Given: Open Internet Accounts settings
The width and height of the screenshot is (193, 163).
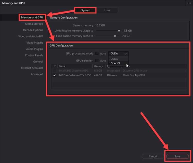Looking at the screenshot, I should point(32,68).
